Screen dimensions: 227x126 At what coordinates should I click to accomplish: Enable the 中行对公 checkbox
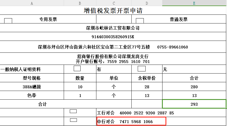(73, 120)
